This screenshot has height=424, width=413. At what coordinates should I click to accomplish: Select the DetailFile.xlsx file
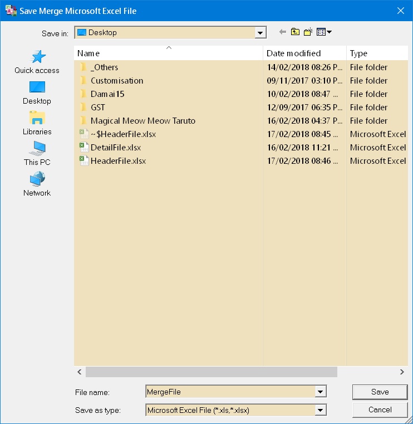[116, 148]
